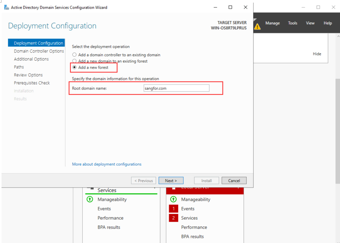The image size is (340, 243).
Task: Expand the Tools menu in Server Manager
Action: pyautogui.click(x=293, y=23)
